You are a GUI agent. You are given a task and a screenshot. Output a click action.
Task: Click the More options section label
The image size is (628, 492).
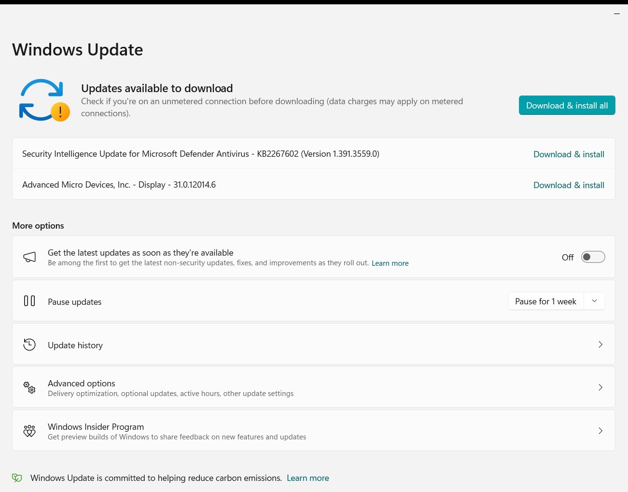[38, 226]
